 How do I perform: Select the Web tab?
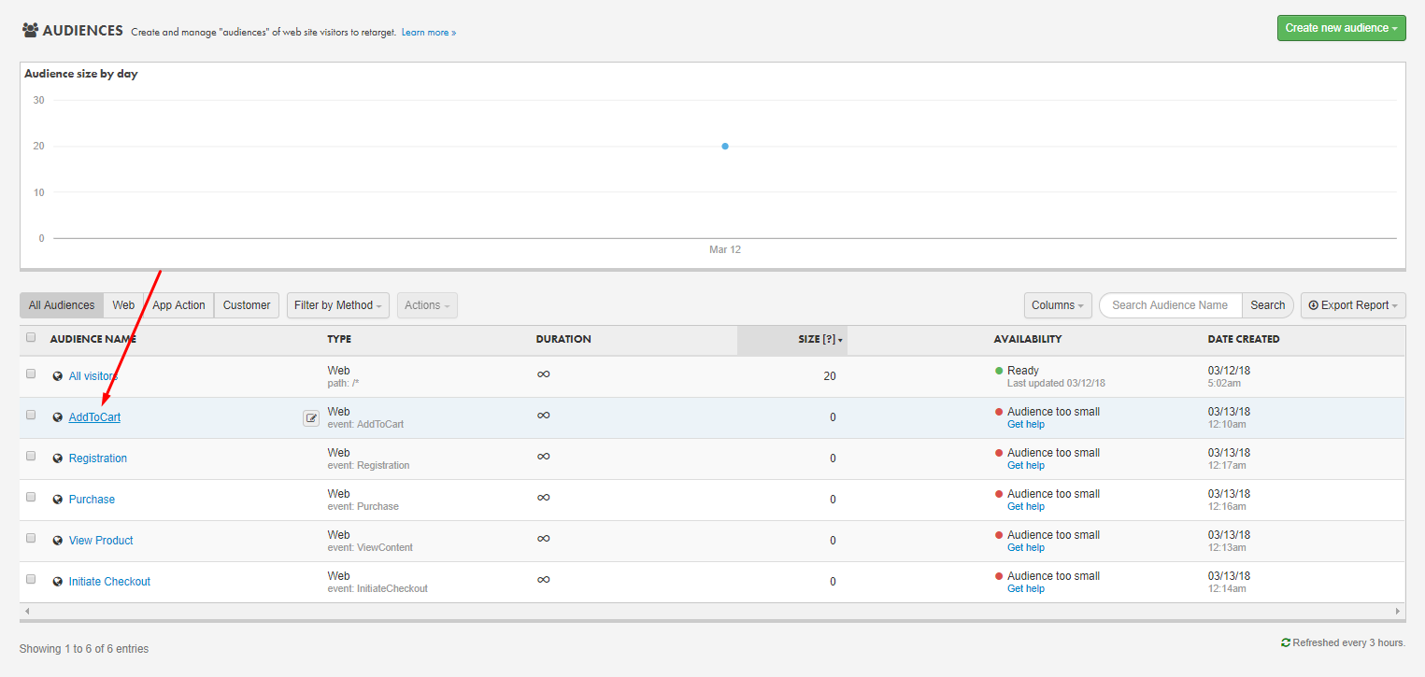(123, 305)
